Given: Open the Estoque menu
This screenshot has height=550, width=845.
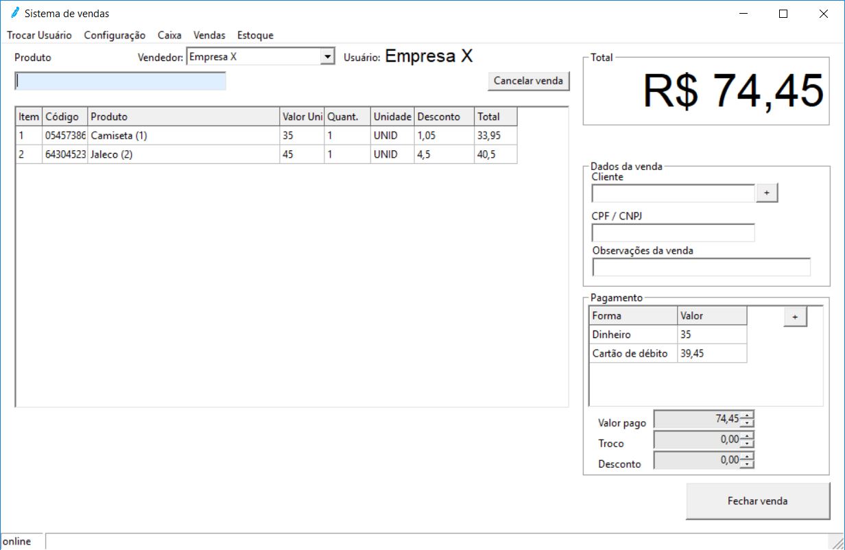Looking at the screenshot, I should 255,35.
